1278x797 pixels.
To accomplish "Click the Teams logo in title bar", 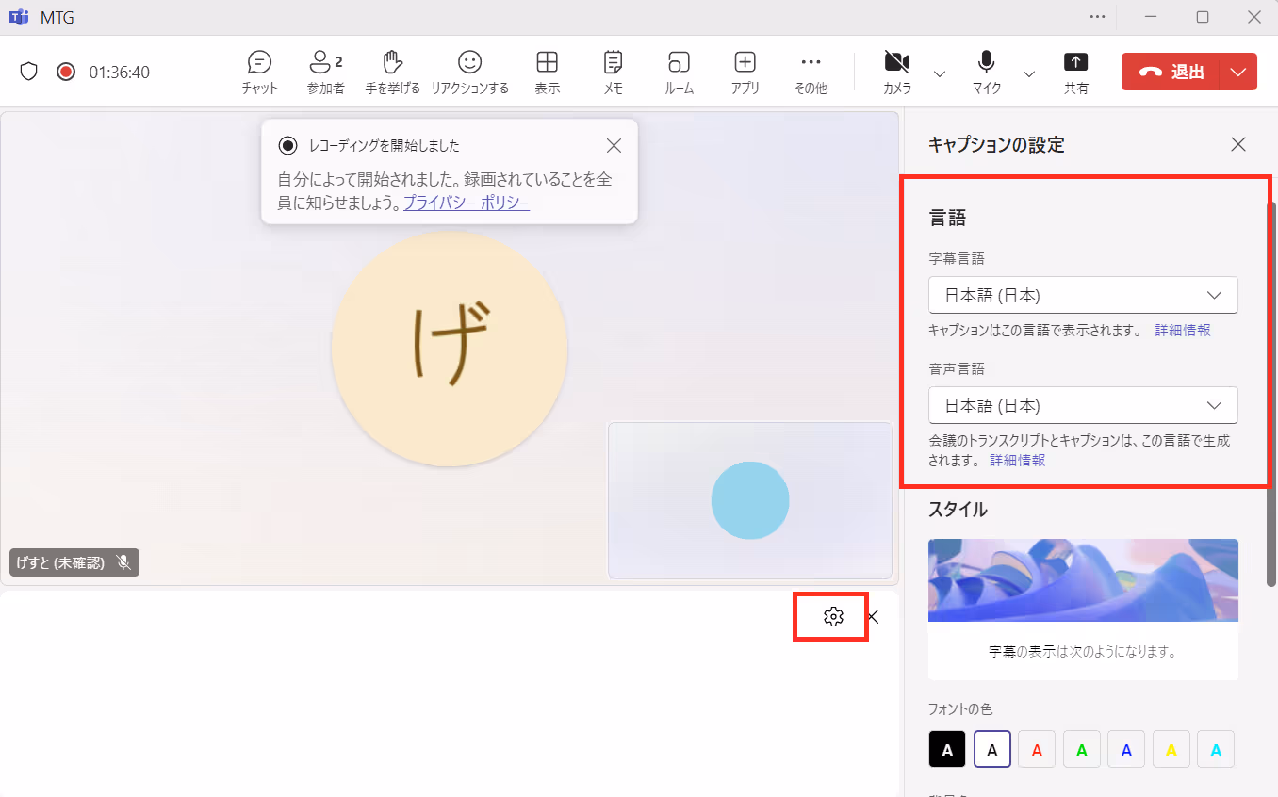I will pyautogui.click(x=18, y=17).
